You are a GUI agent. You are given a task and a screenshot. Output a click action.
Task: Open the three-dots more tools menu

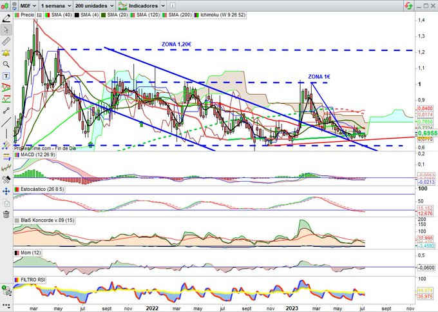click(x=6, y=306)
